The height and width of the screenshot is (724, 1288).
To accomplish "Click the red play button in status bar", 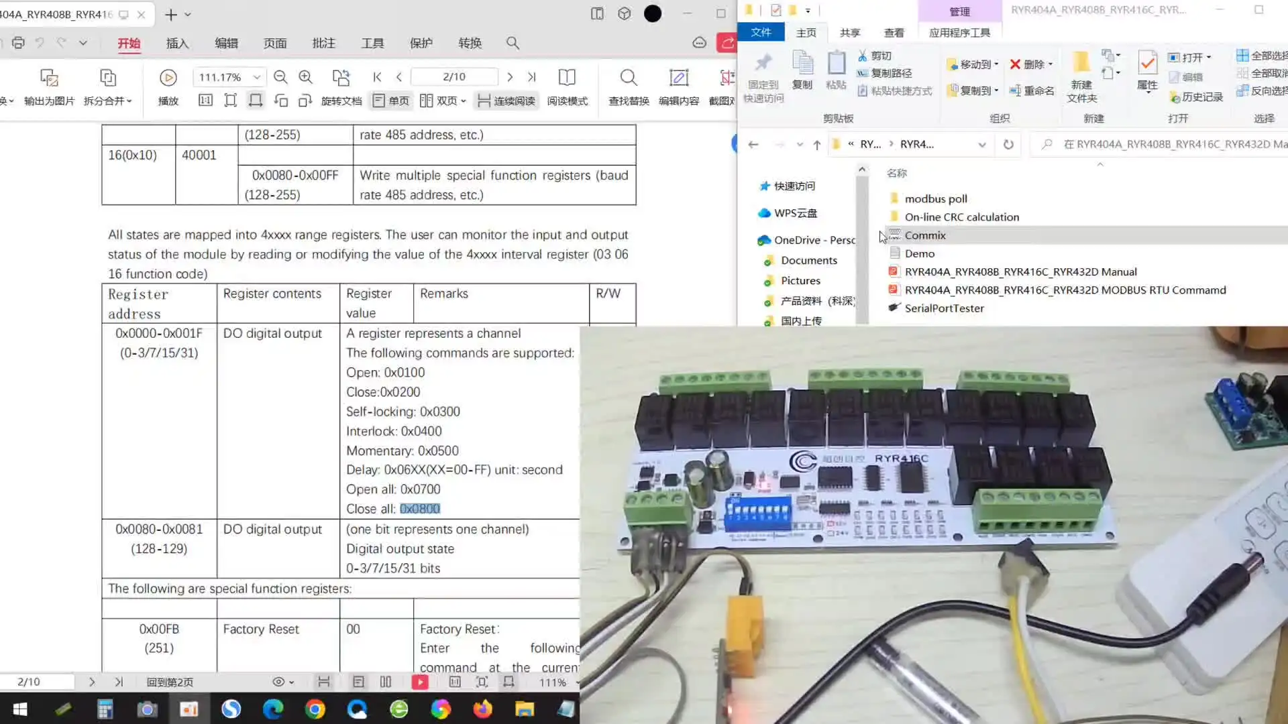I will 420,682.
